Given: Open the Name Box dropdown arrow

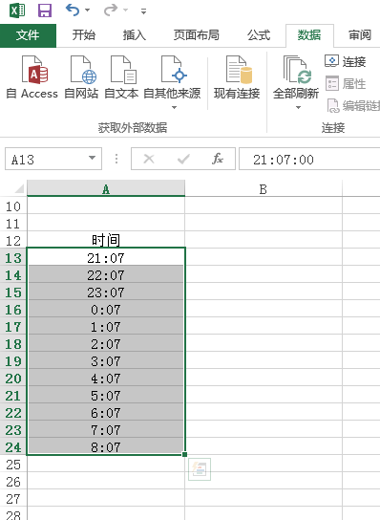Looking at the screenshot, I should [x=93, y=158].
